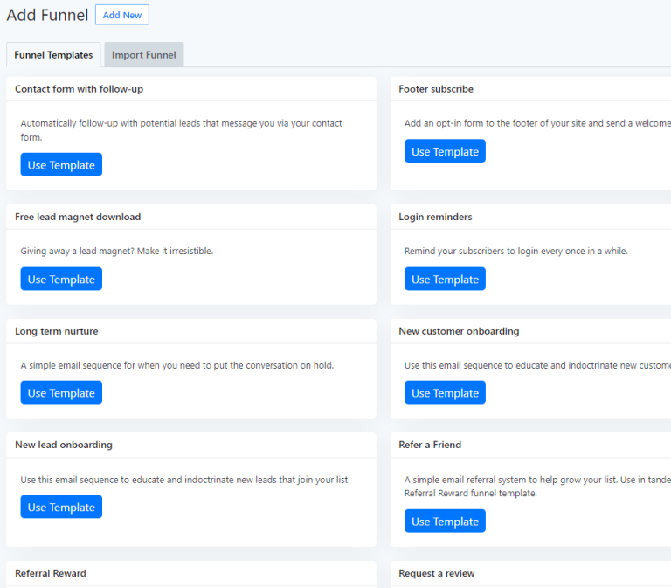Click the Long term nurture card heading

coord(57,331)
